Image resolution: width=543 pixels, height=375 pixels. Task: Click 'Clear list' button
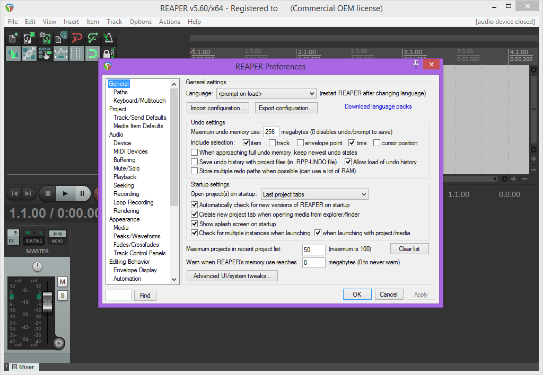click(409, 249)
